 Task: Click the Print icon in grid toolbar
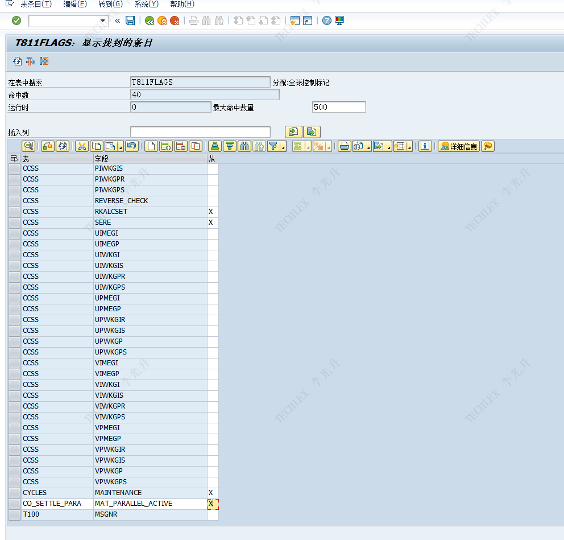coord(344,146)
